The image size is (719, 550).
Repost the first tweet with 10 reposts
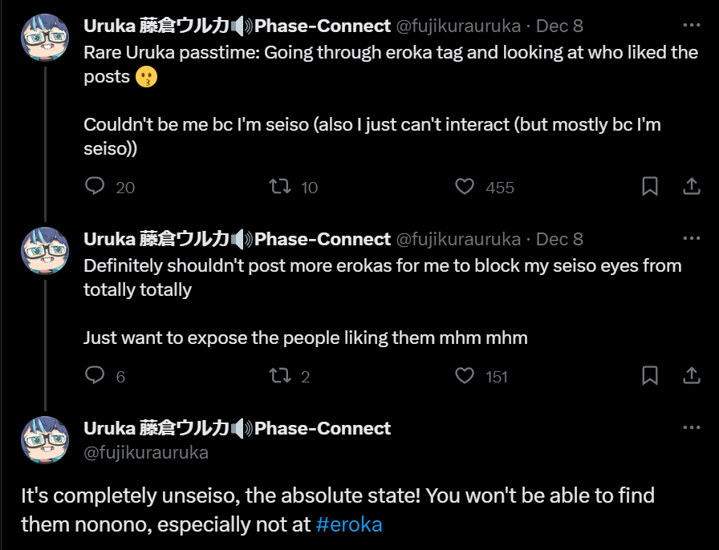coord(280,187)
